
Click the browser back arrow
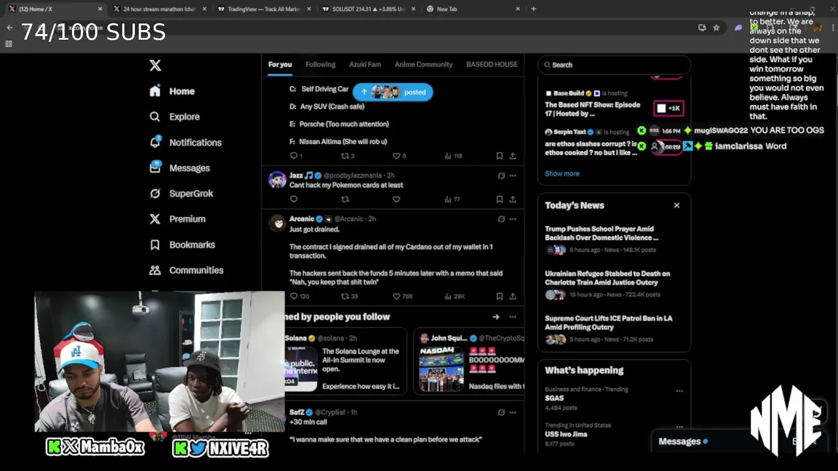9,27
